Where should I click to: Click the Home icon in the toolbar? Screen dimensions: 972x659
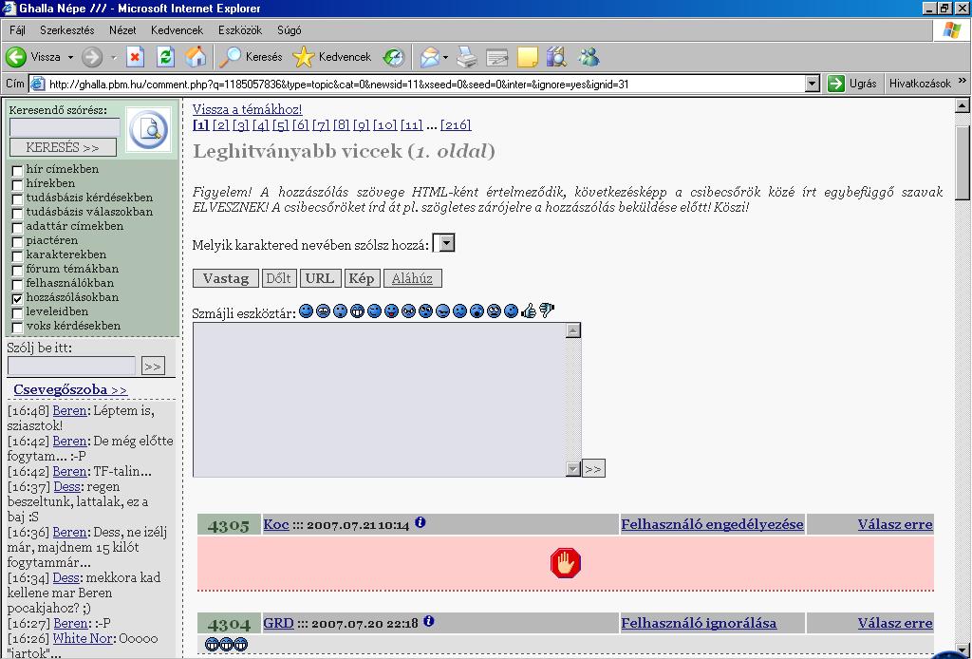point(196,57)
